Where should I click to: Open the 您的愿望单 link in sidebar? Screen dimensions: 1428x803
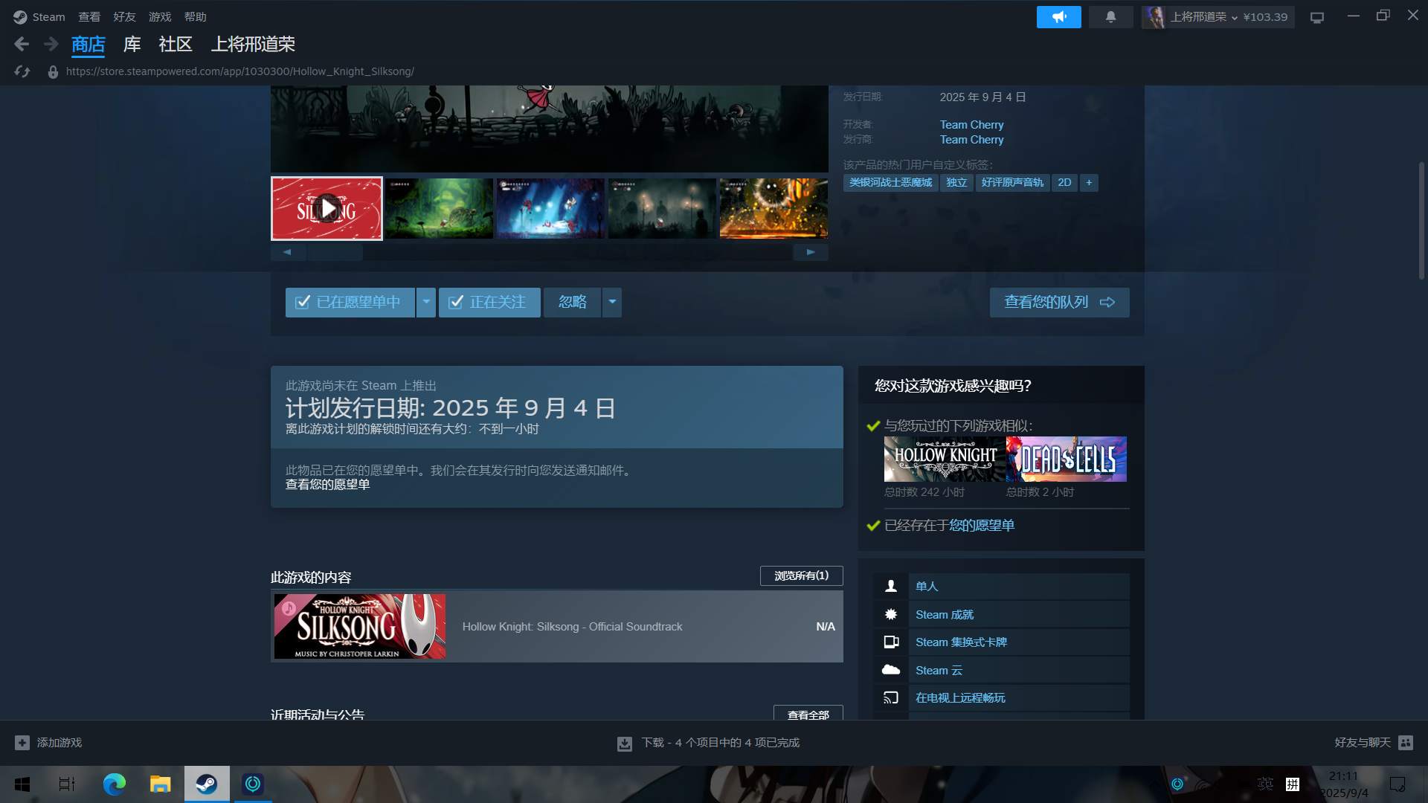(x=982, y=526)
